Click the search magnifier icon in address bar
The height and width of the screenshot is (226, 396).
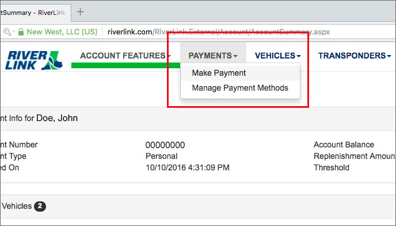tap(7, 32)
